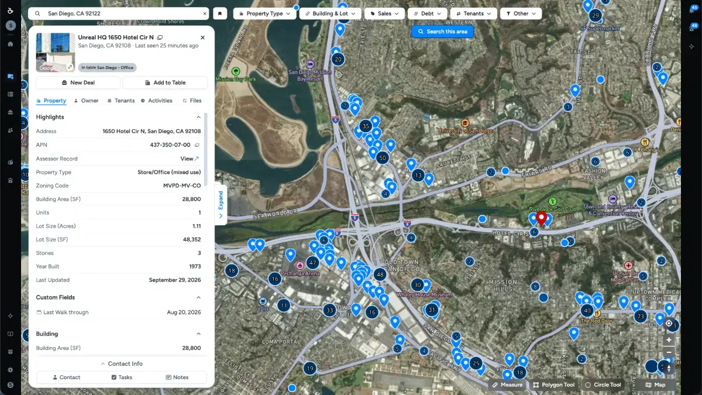Open the Tasks tab at panel bottom

click(122, 377)
